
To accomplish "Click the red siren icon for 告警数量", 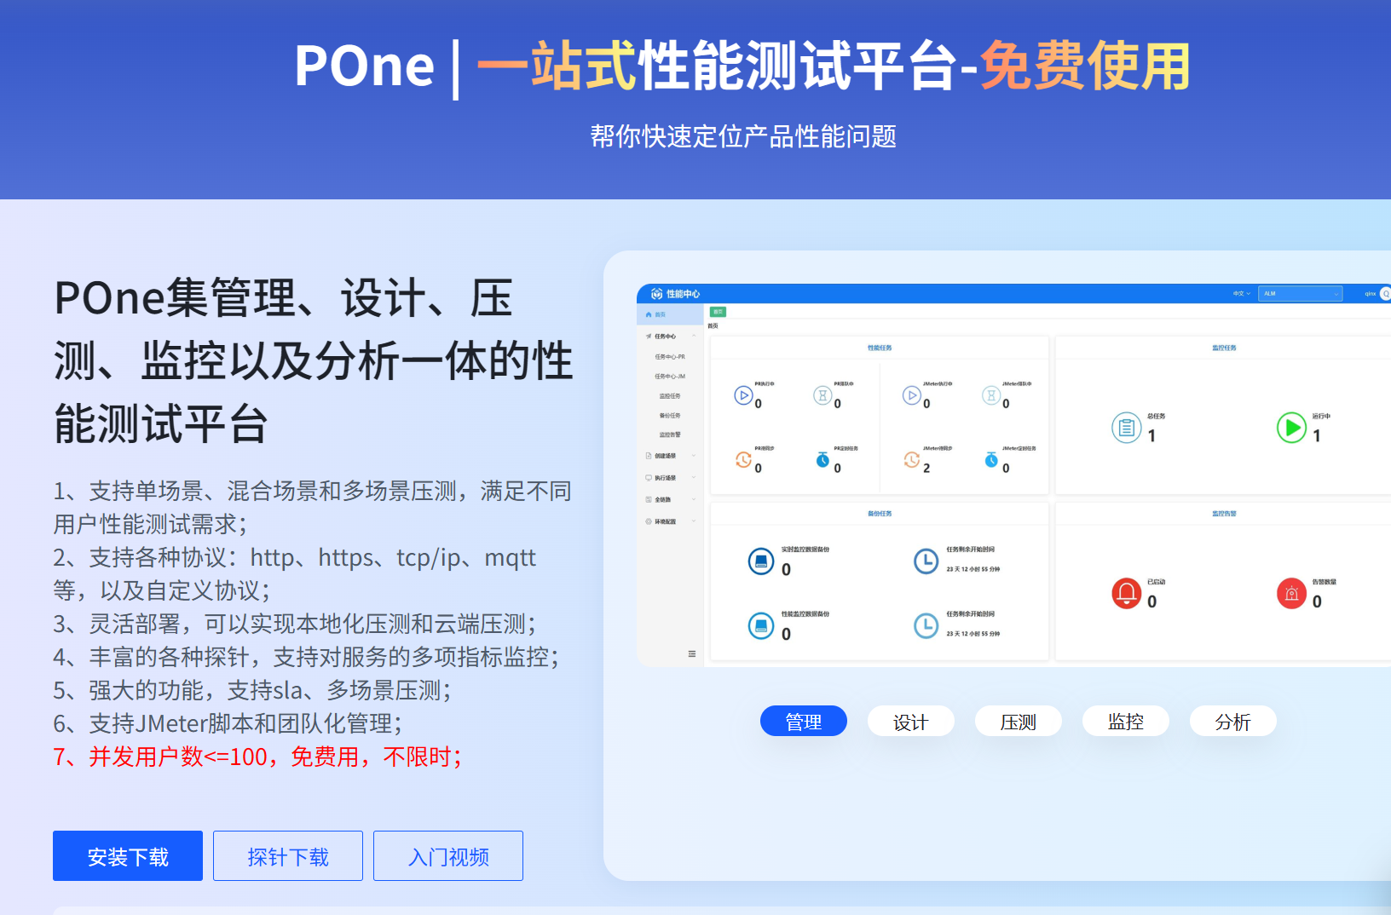I will [x=1291, y=594].
